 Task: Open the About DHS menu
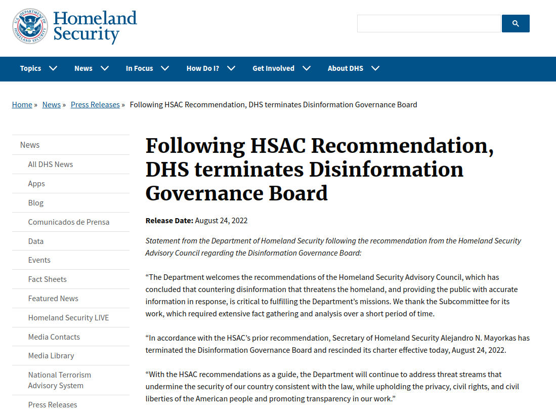click(346, 68)
